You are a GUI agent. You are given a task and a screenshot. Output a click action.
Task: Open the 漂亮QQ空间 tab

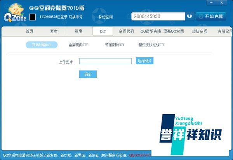174,31
